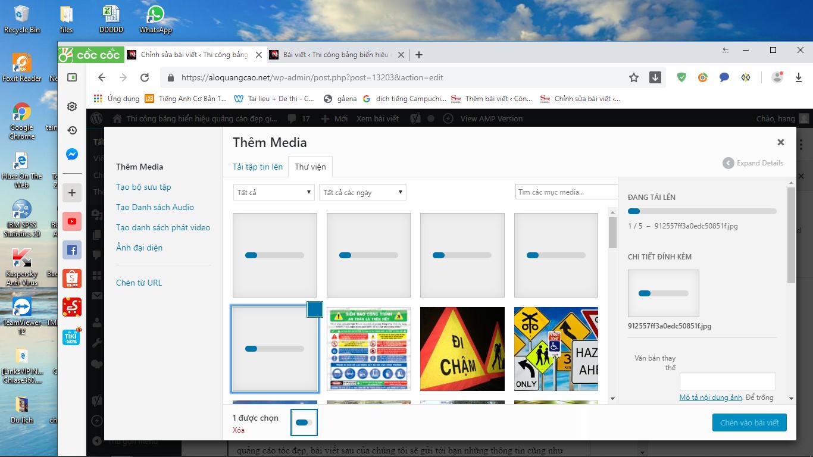
Task: Open the Tất cả media type dropdown
Action: point(274,192)
